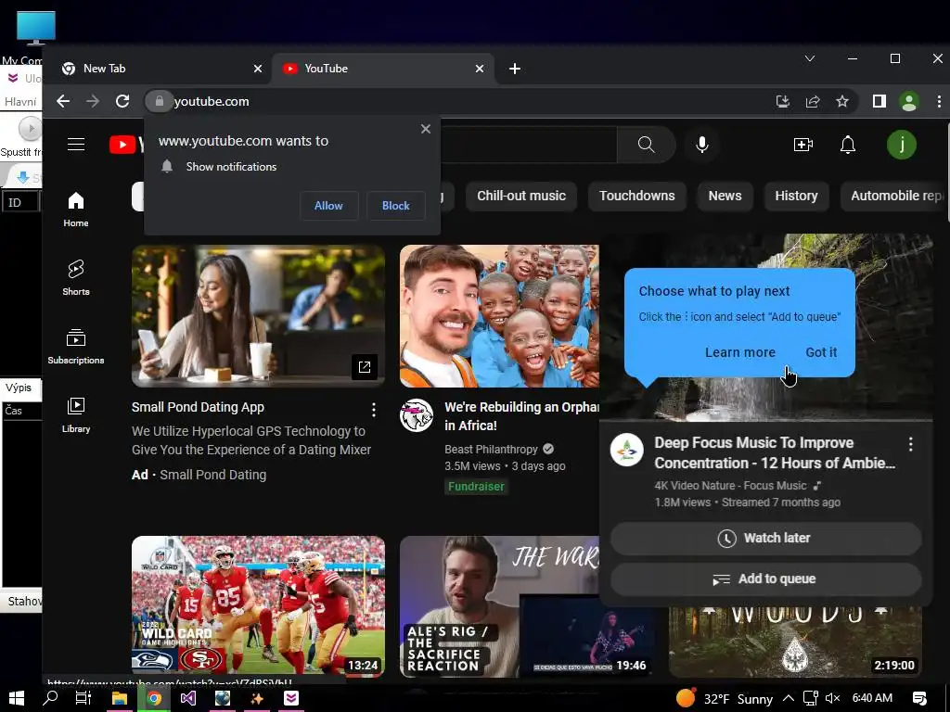
Task: Open 4K Video Nature channel avatar
Action: [x=626, y=450]
